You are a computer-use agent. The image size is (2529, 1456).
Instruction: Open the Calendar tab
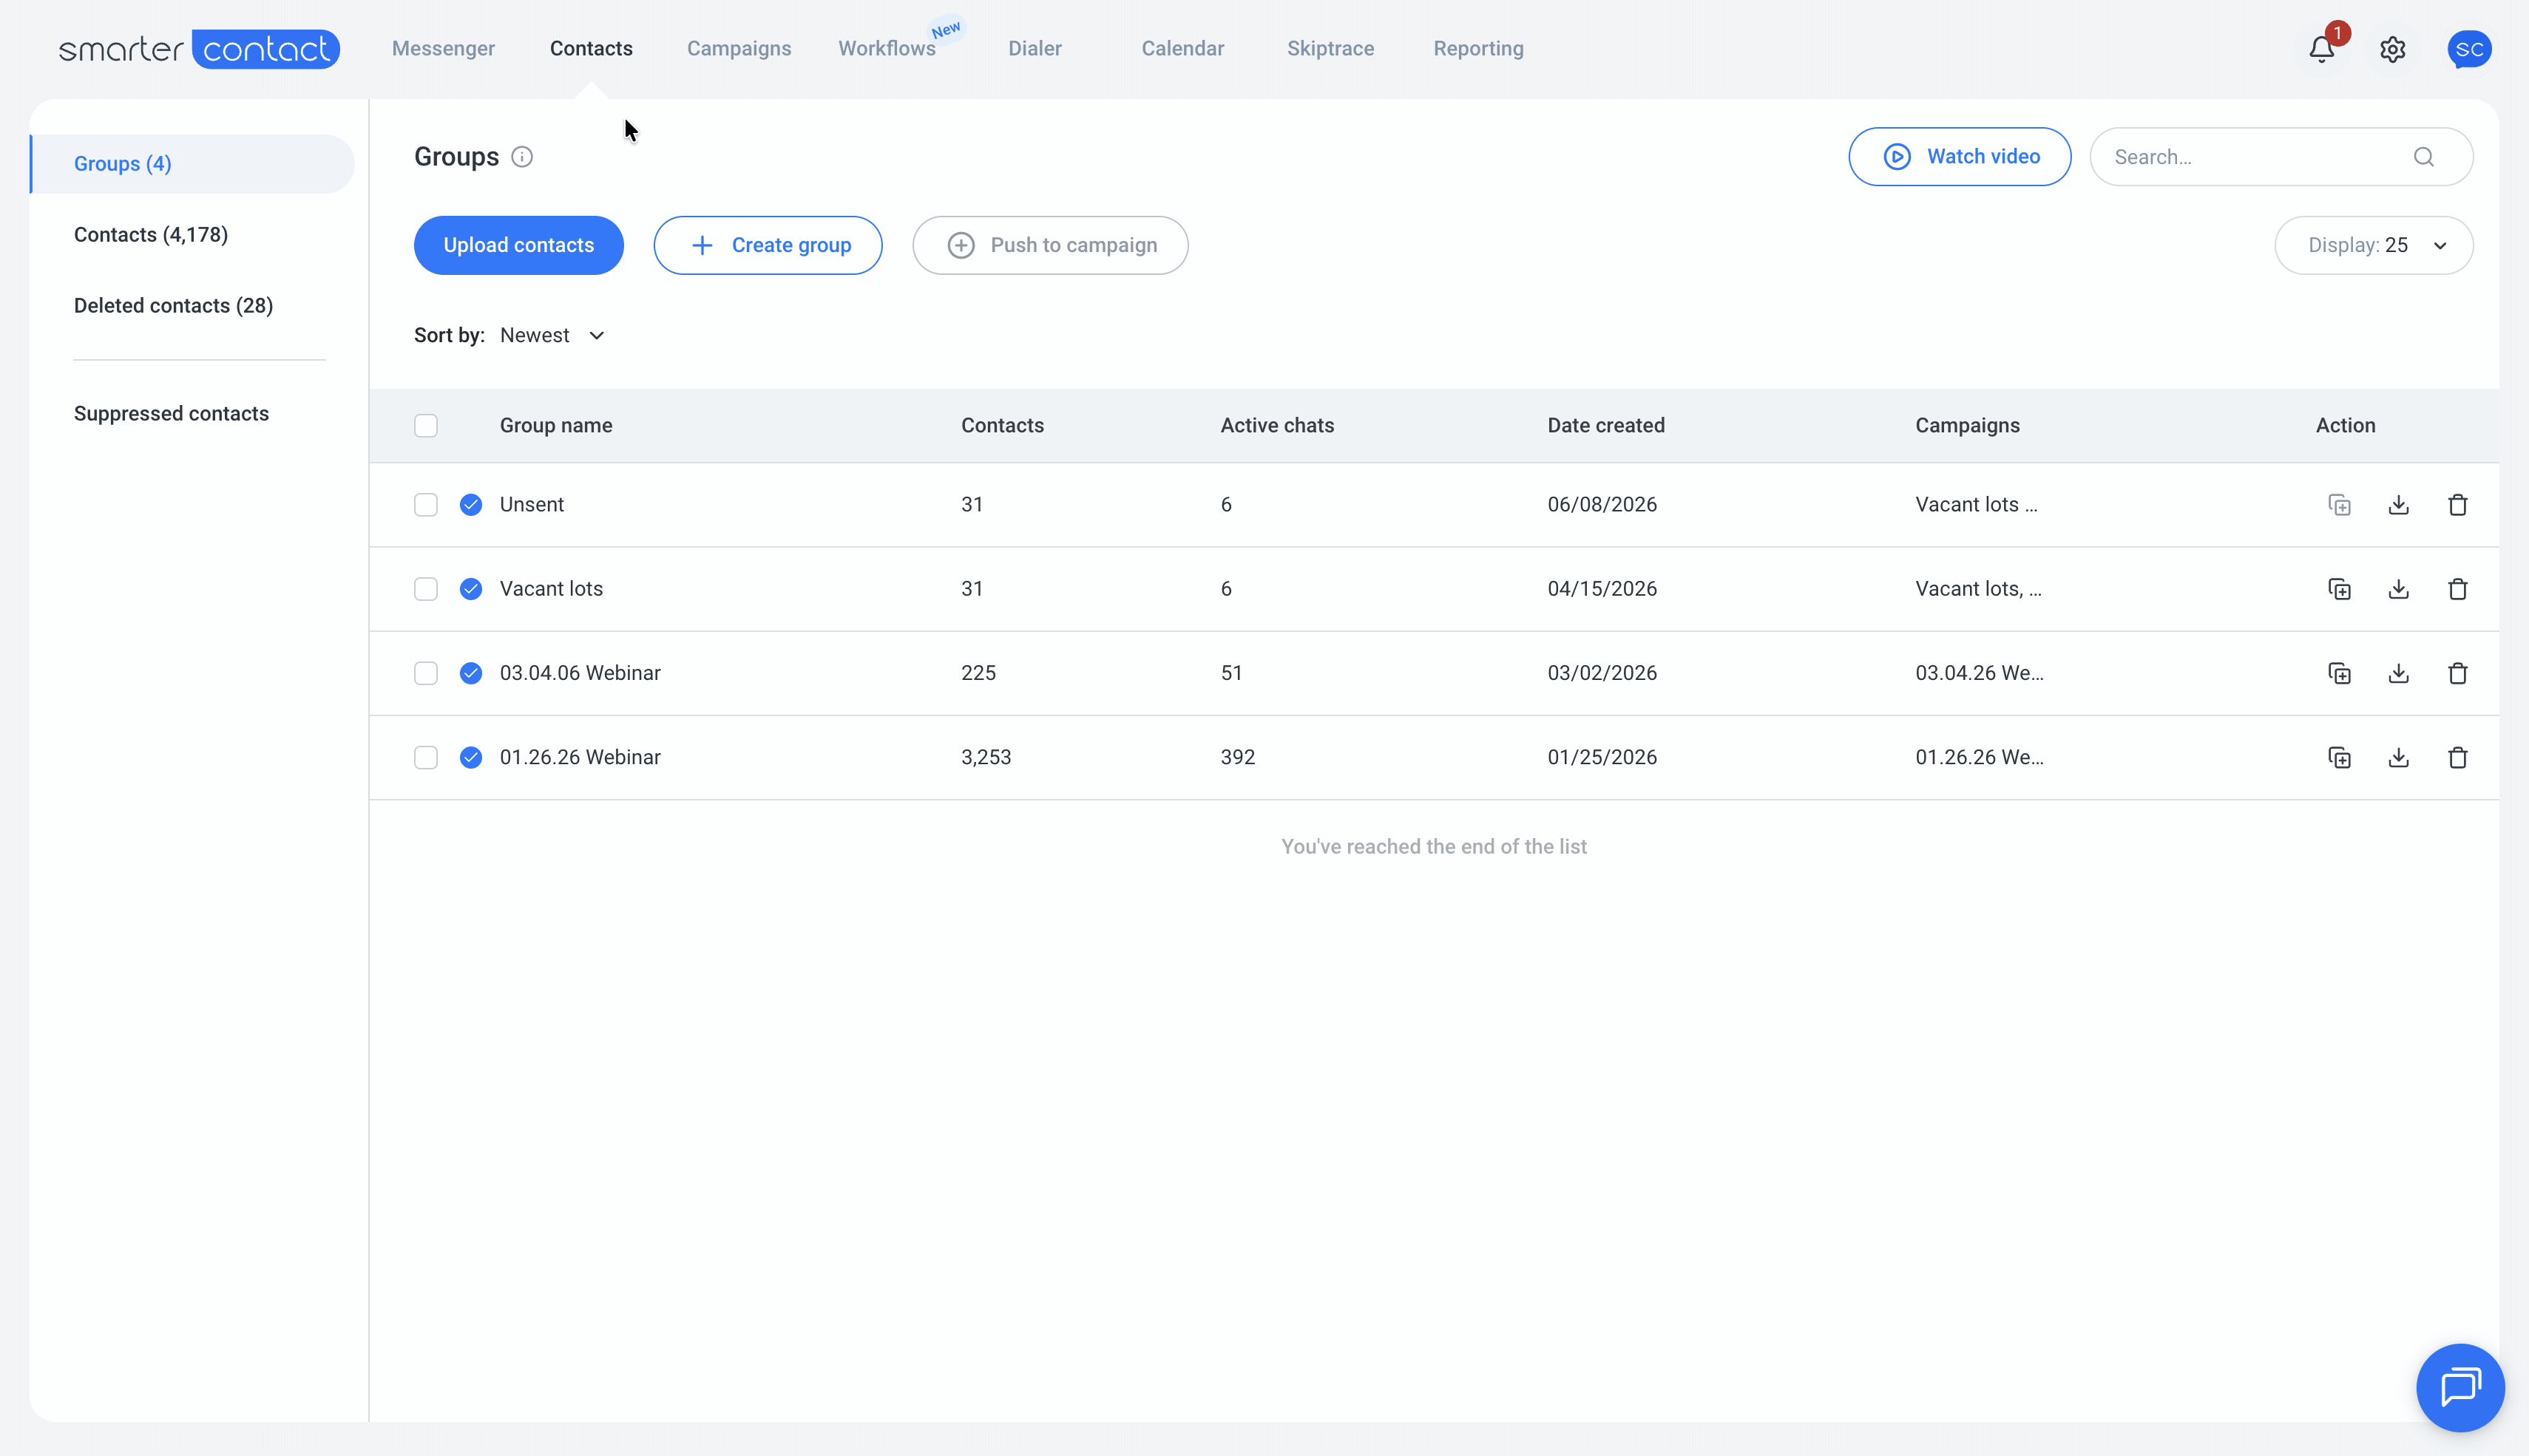[x=1182, y=48]
